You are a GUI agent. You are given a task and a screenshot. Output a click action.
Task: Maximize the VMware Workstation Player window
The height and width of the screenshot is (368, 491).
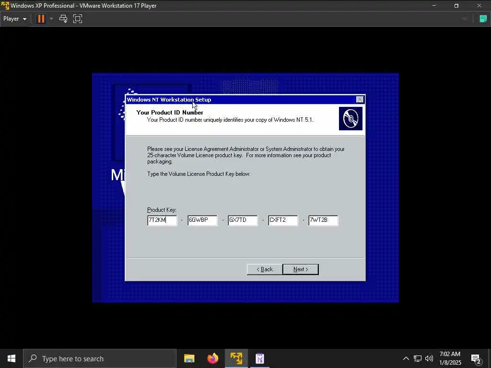click(456, 6)
